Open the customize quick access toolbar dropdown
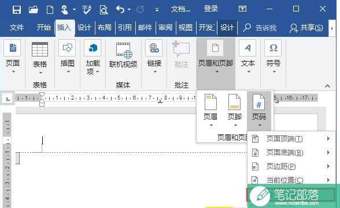 [157, 10]
